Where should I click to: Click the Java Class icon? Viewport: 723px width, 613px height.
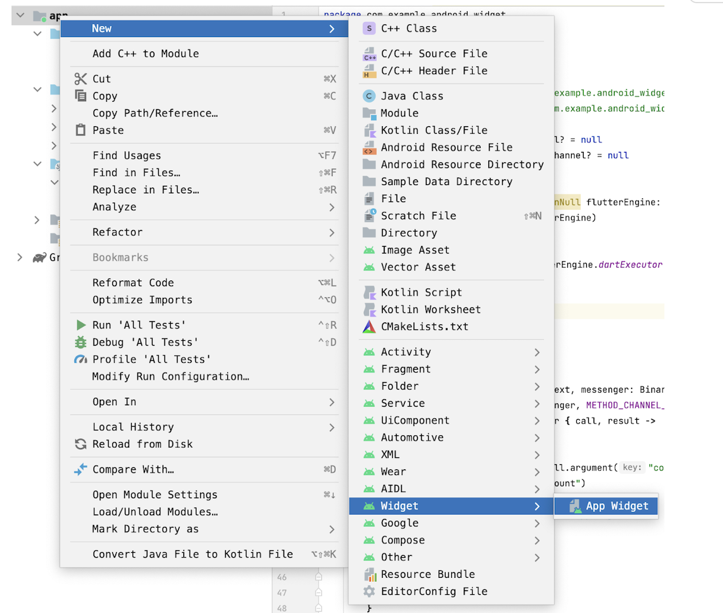(x=369, y=96)
